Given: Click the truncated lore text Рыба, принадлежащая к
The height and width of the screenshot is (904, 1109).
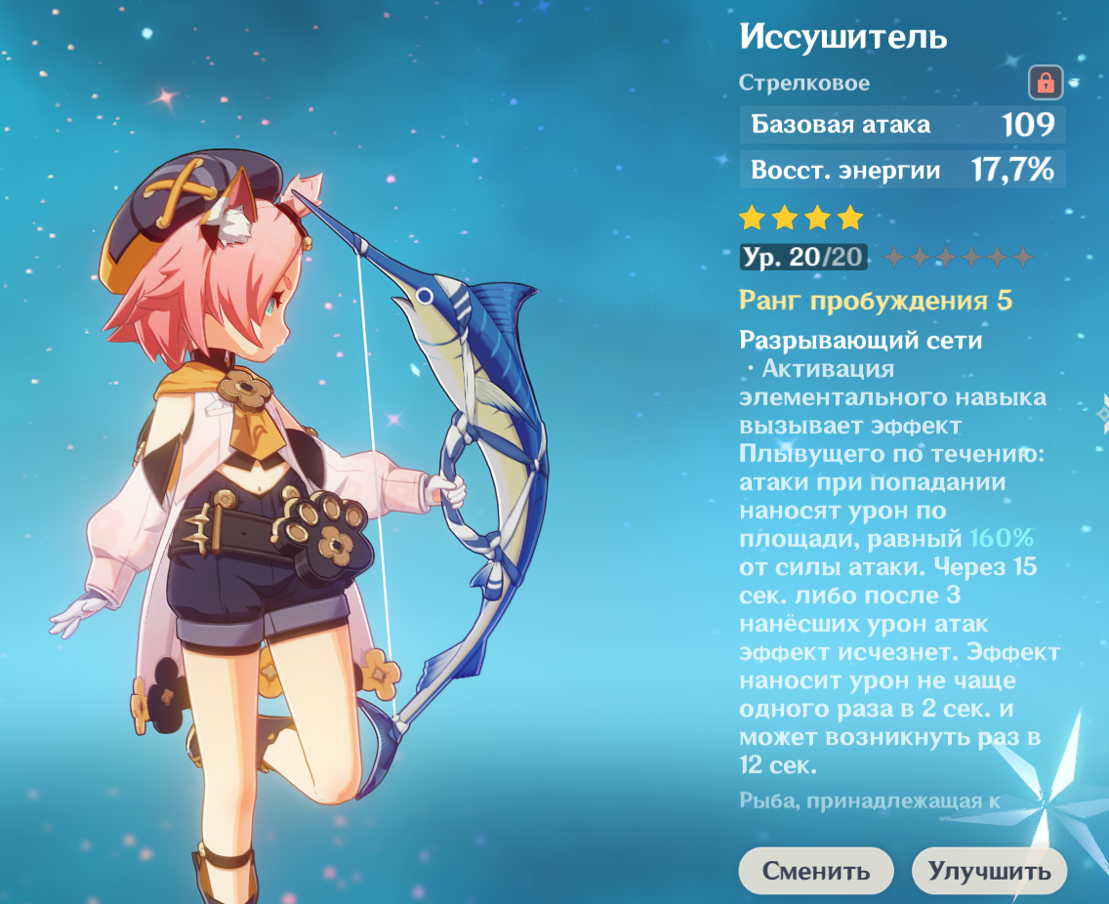Looking at the screenshot, I should 869,801.
